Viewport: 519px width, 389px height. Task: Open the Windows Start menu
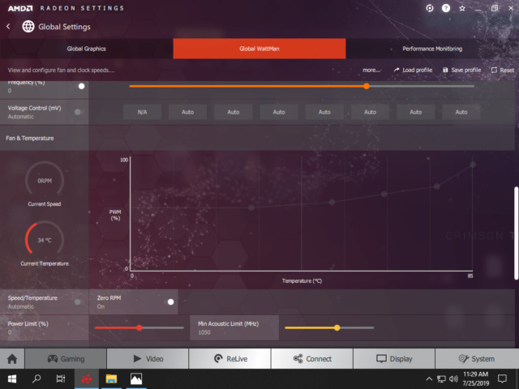[x=12, y=378]
